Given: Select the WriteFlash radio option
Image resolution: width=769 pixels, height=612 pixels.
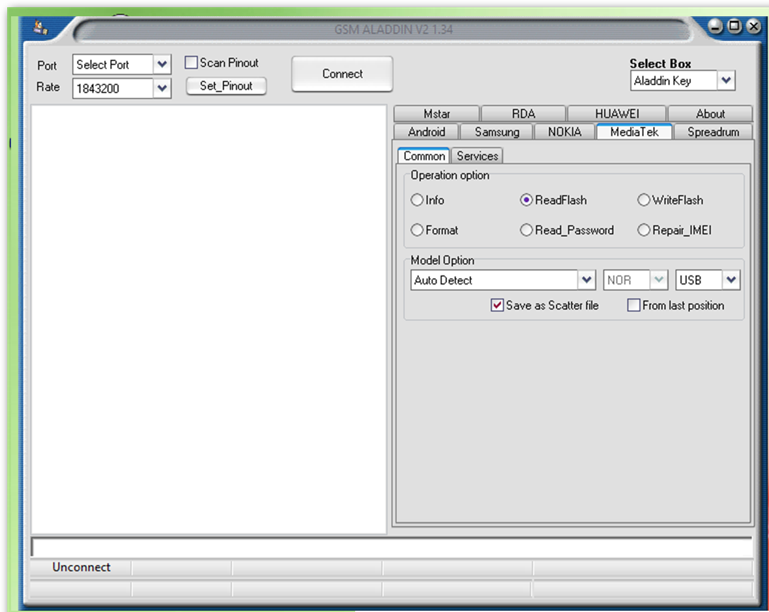Looking at the screenshot, I should pyautogui.click(x=644, y=201).
